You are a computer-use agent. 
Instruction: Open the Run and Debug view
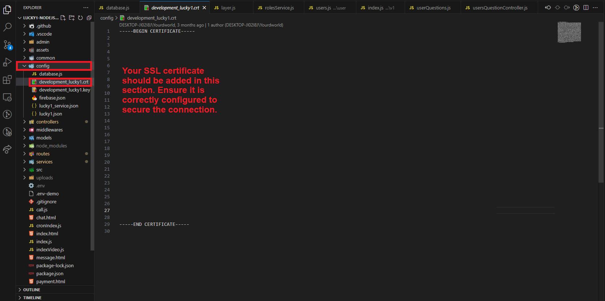click(x=7, y=62)
